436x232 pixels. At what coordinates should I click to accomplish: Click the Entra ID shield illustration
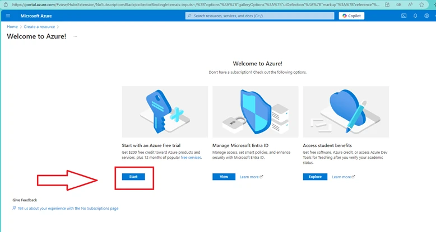[x=255, y=112]
